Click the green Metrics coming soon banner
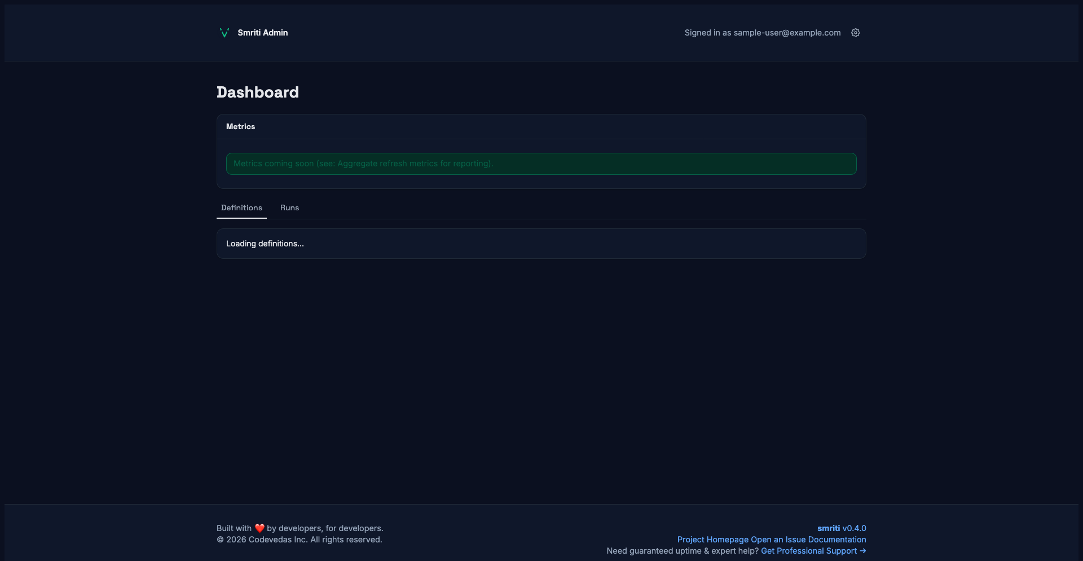 coord(541,164)
